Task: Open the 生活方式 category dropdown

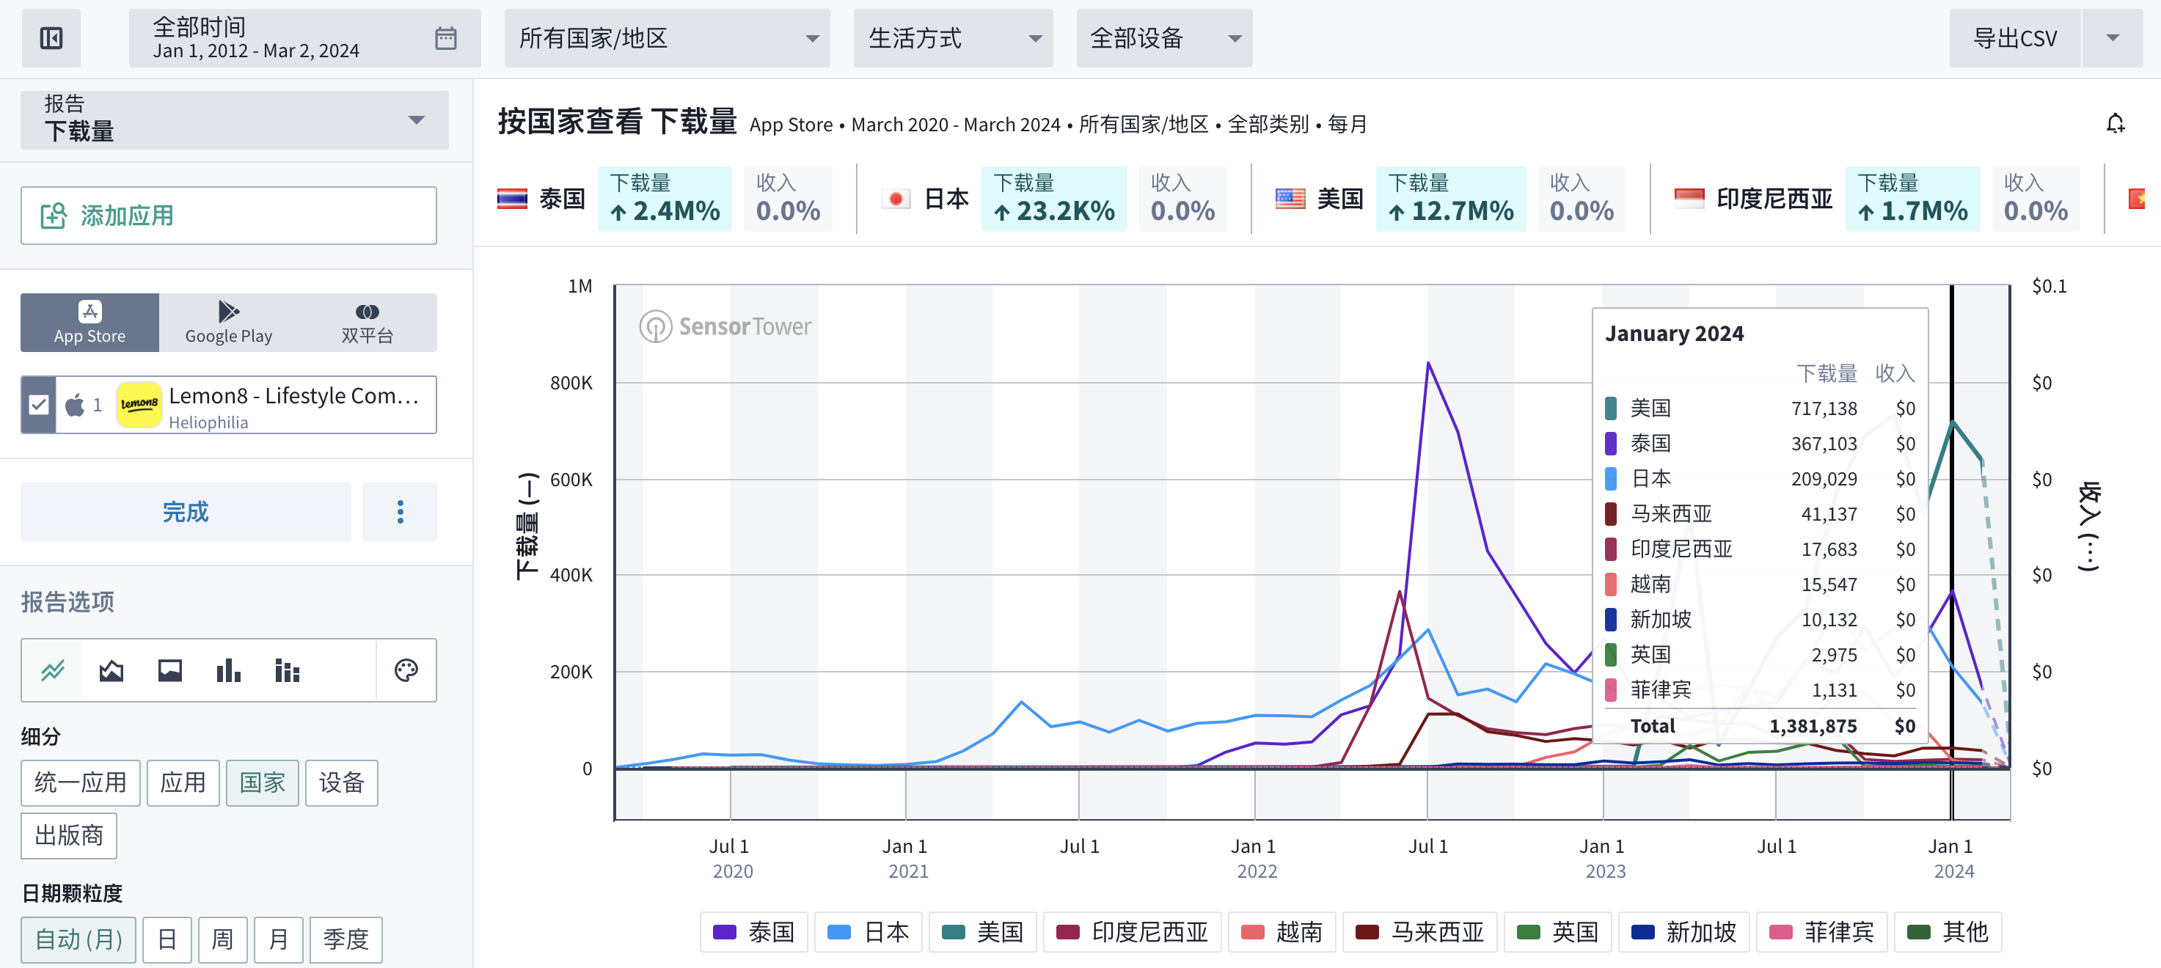Action: pyautogui.click(x=952, y=37)
